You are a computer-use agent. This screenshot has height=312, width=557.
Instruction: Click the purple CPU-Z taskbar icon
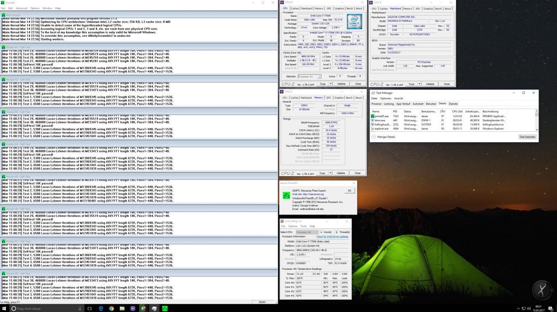point(133,309)
